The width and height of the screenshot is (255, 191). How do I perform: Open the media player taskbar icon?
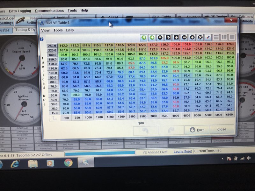(50, 163)
